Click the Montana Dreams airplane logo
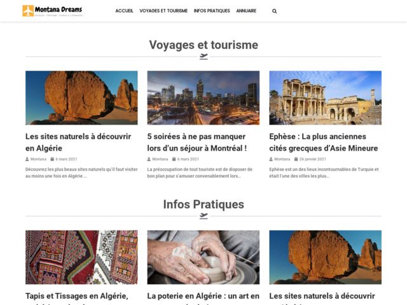This screenshot has height=305, width=407. [52, 11]
